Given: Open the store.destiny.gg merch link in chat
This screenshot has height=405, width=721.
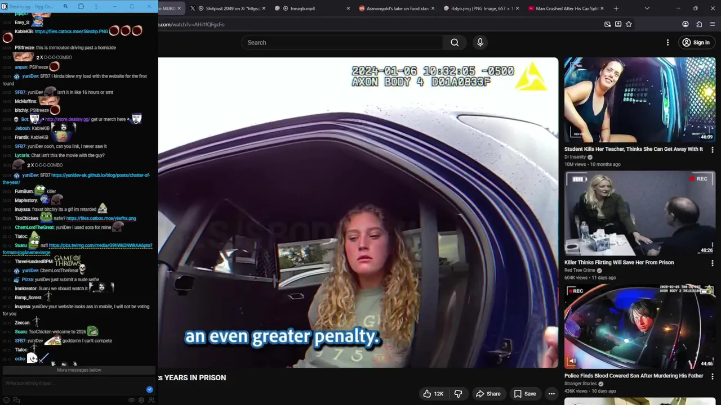Looking at the screenshot, I should click(x=67, y=119).
